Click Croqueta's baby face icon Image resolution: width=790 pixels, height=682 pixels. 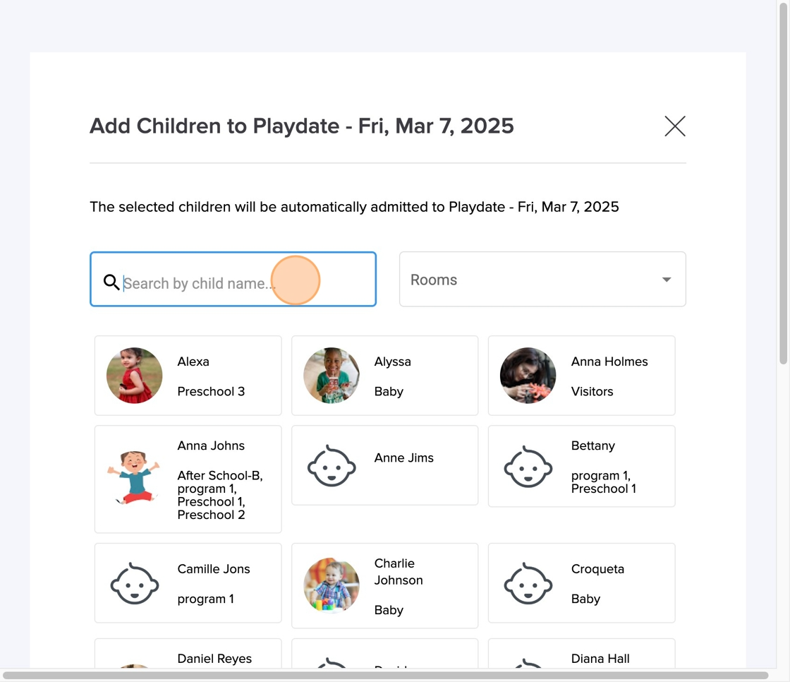pyautogui.click(x=528, y=584)
